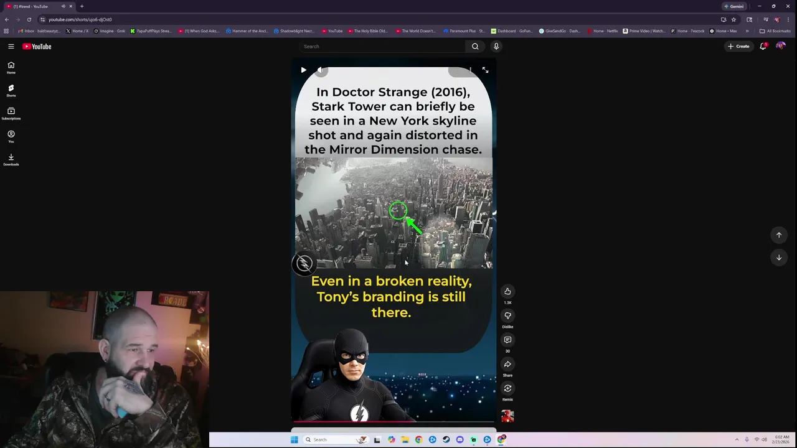The image size is (797, 448).
Task: Remix this Short
Action: point(507,388)
